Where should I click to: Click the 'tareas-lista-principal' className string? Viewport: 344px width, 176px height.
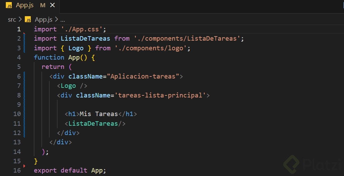[160, 95]
